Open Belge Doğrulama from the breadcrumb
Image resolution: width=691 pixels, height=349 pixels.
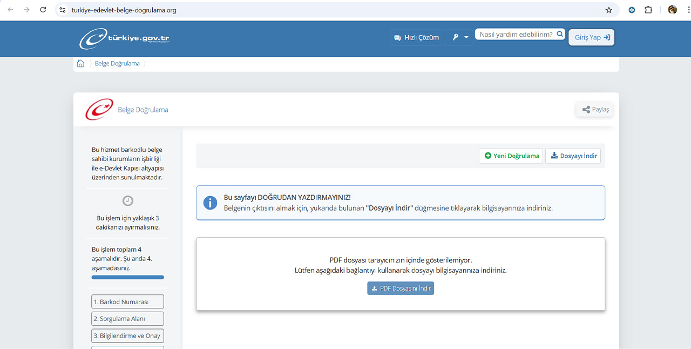(x=117, y=63)
